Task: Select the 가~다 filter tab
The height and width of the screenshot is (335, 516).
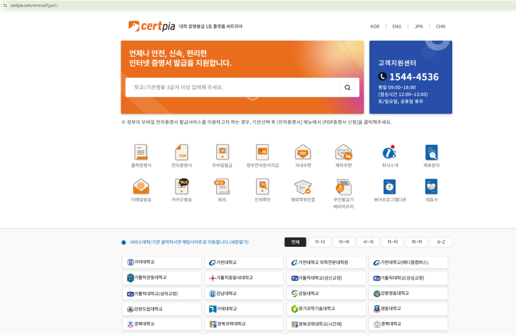Action: click(319, 242)
